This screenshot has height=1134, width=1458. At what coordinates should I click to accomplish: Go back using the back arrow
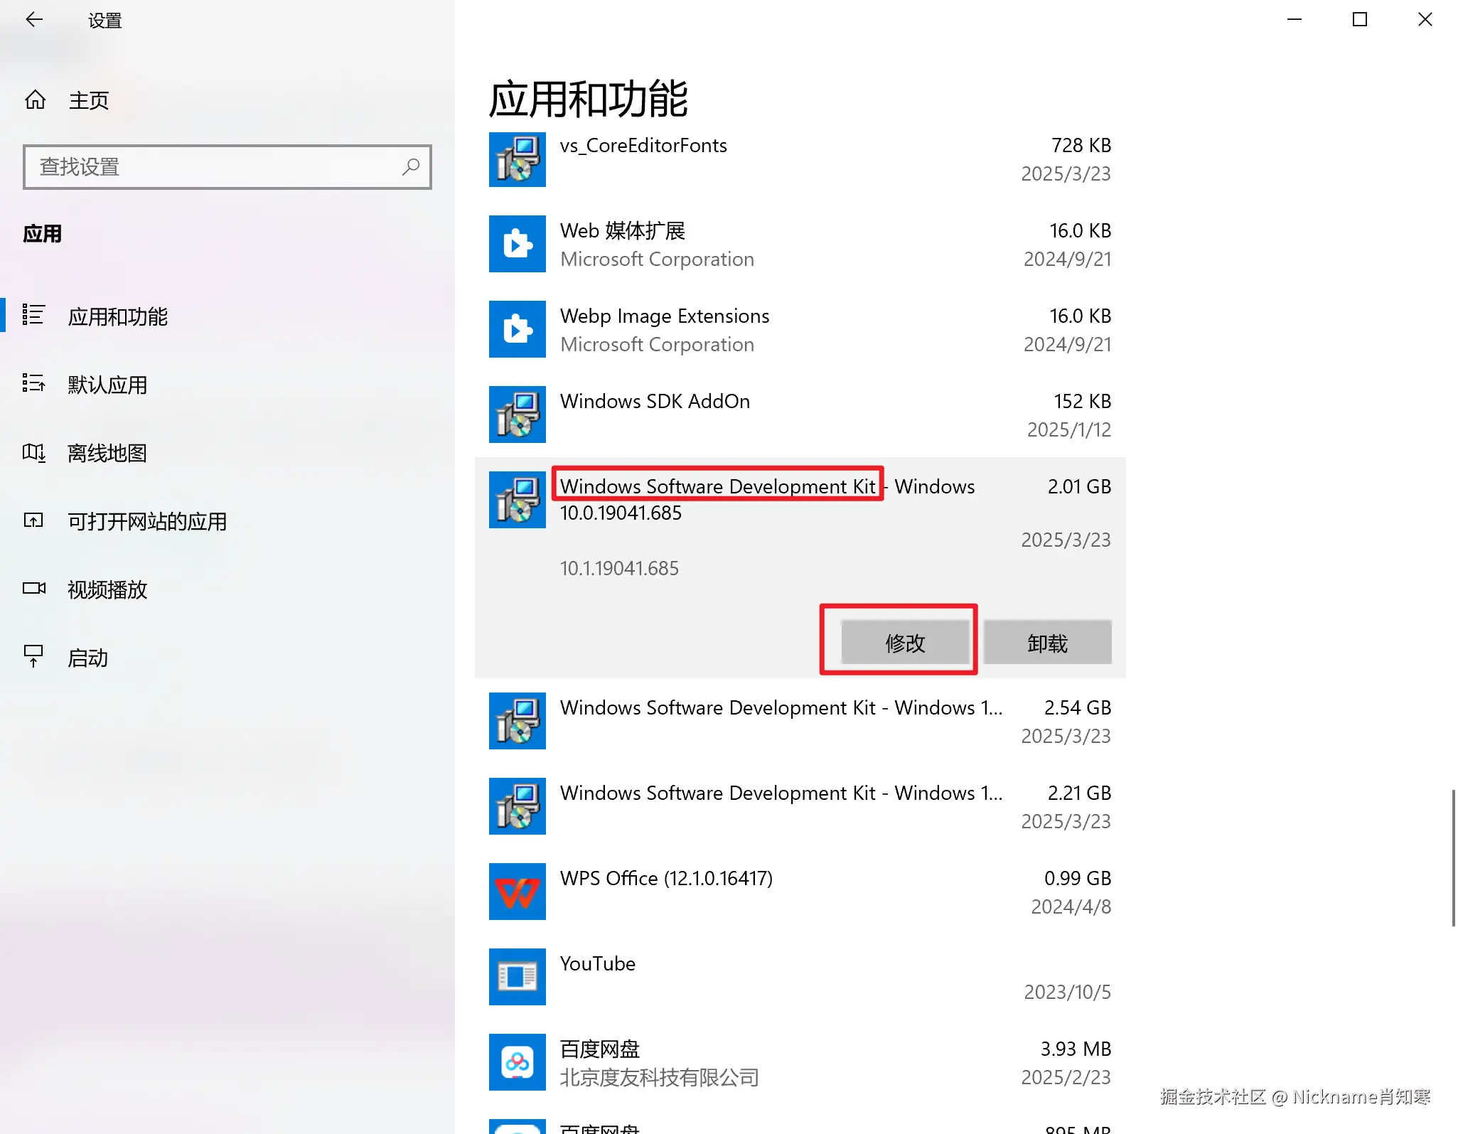click(34, 20)
